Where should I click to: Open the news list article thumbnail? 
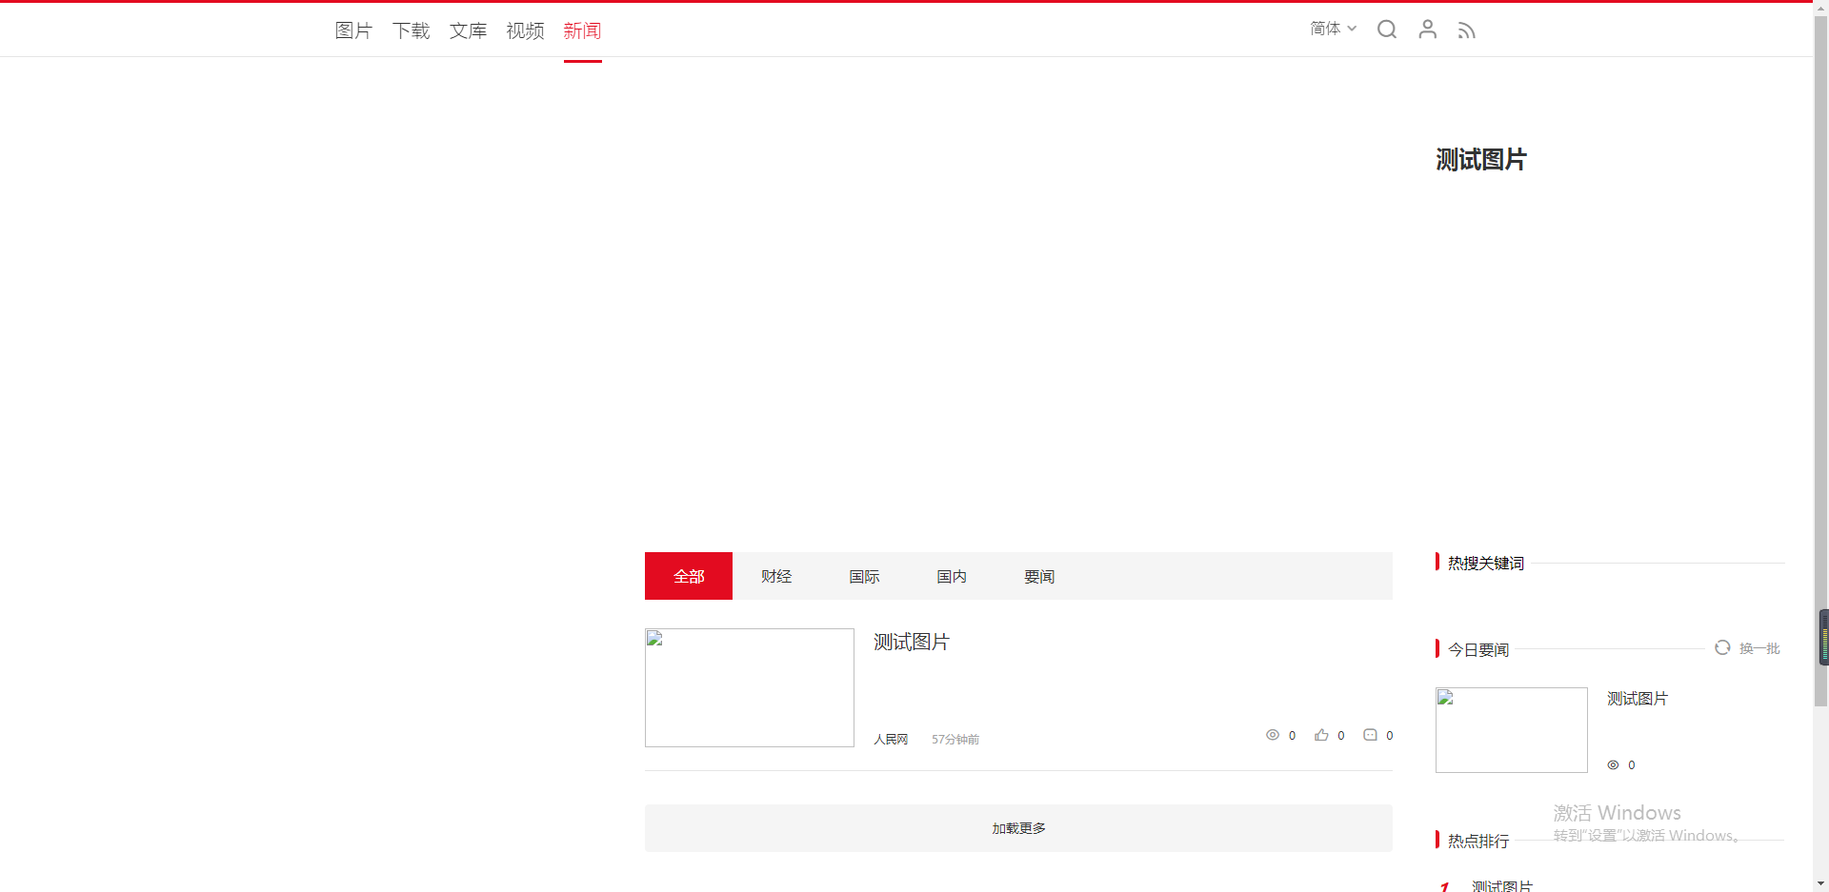click(750, 687)
